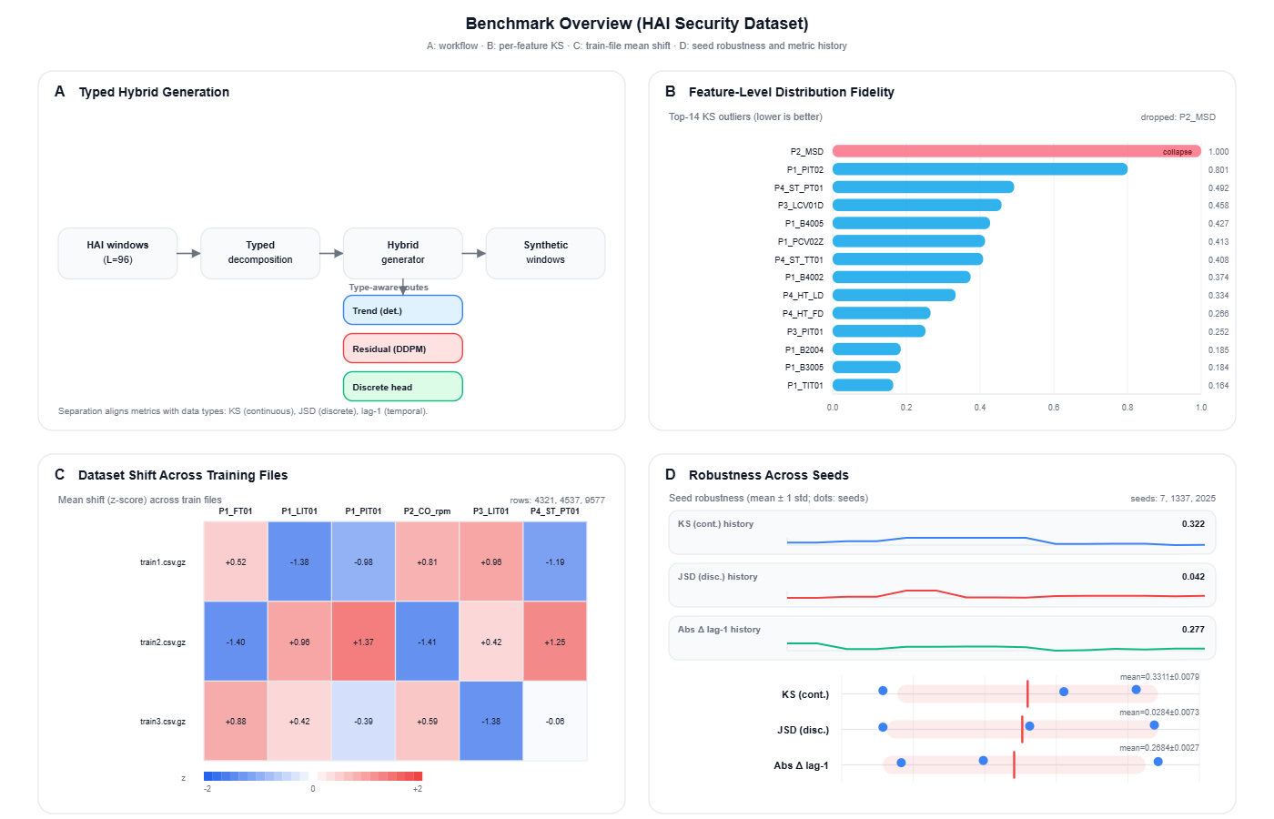This screenshot has width=1274, height=819.
Task: Open the Abs Δ lag-1 history card
Action: 942,638
